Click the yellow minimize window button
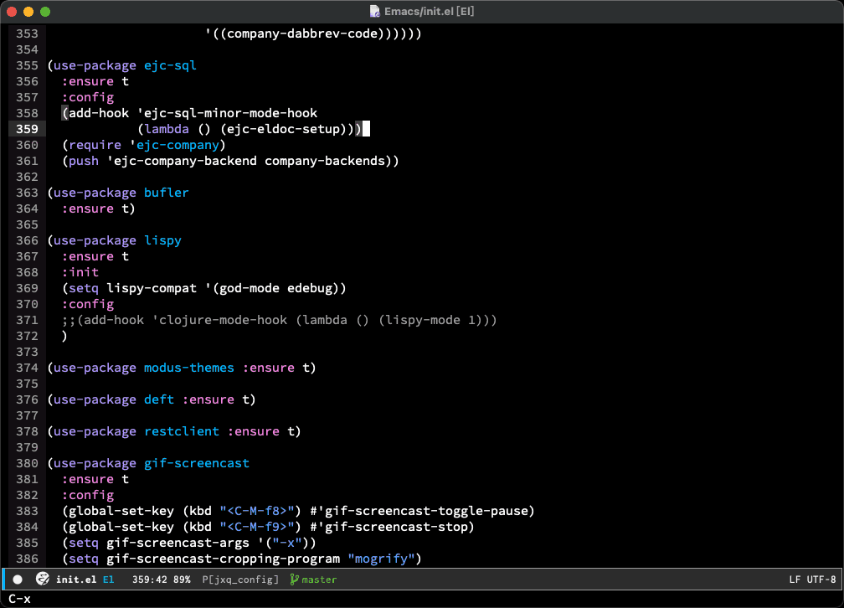This screenshot has width=844, height=608. click(28, 12)
